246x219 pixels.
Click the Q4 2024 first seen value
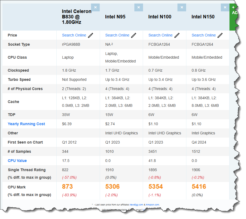[199, 142]
